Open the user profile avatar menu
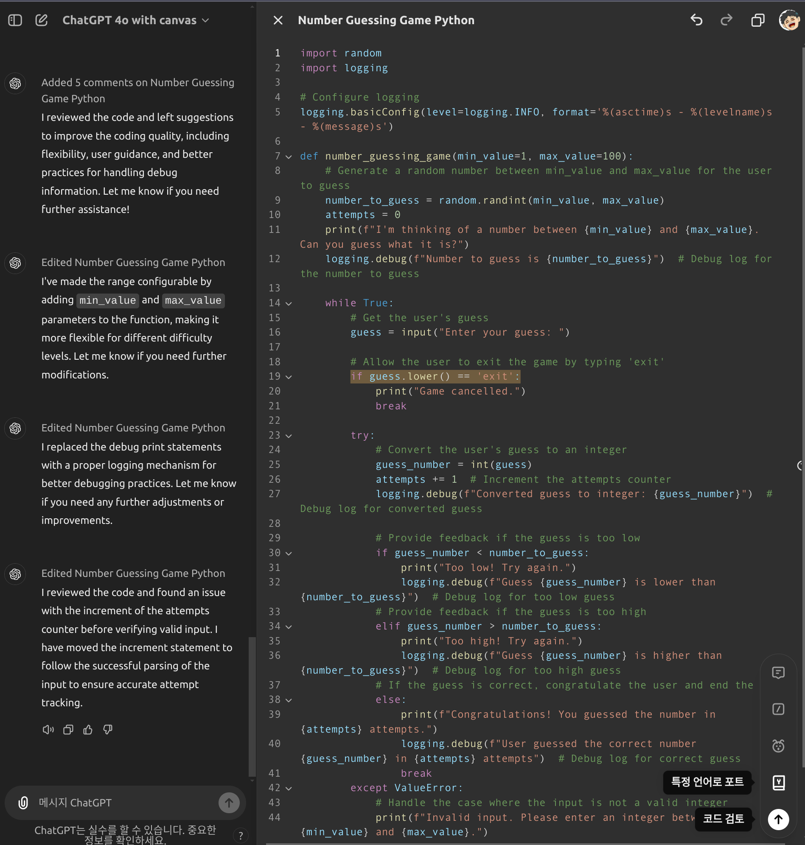Screen dimensions: 805x845 coord(789,20)
